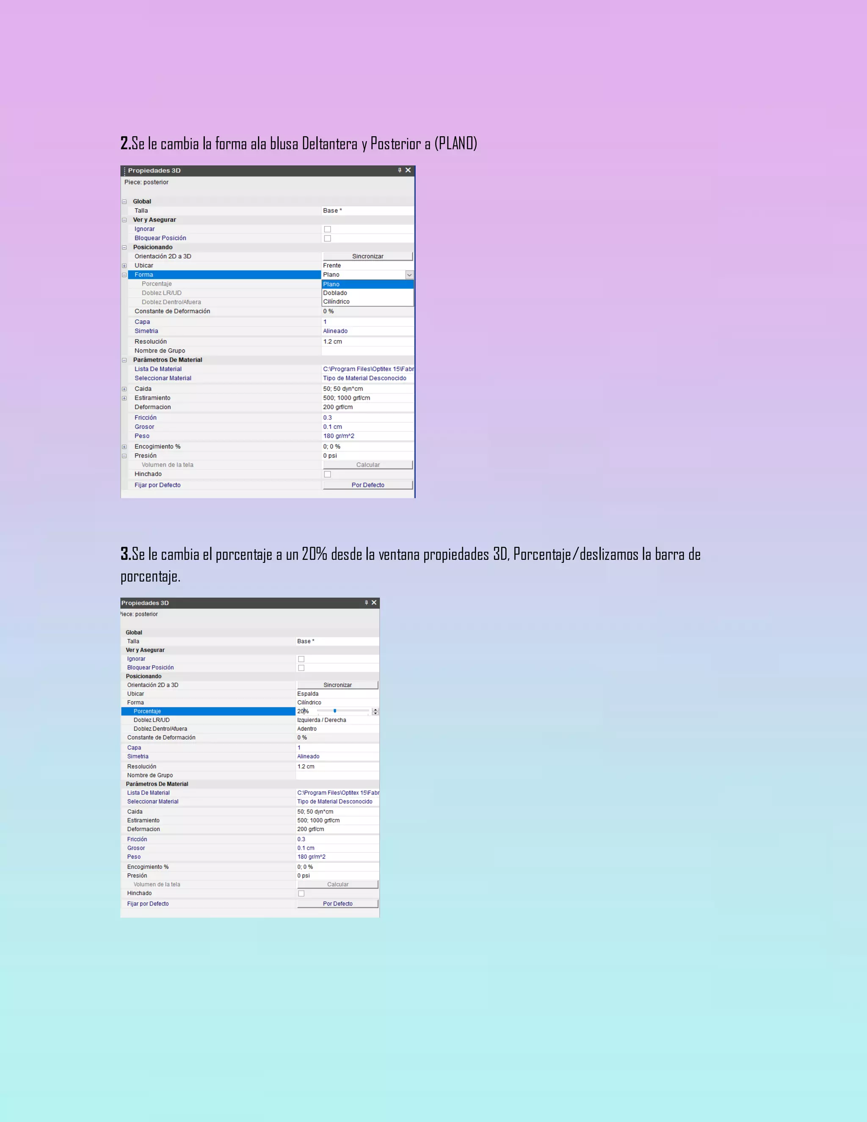Open the Forma dropdown arrow
The image size is (867, 1122).
point(409,275)
